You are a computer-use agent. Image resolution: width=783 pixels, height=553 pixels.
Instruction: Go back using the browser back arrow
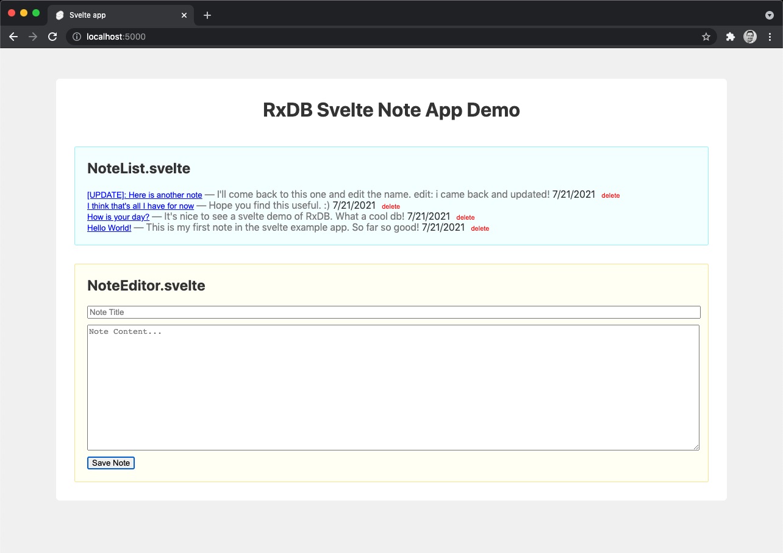(13, 37)
